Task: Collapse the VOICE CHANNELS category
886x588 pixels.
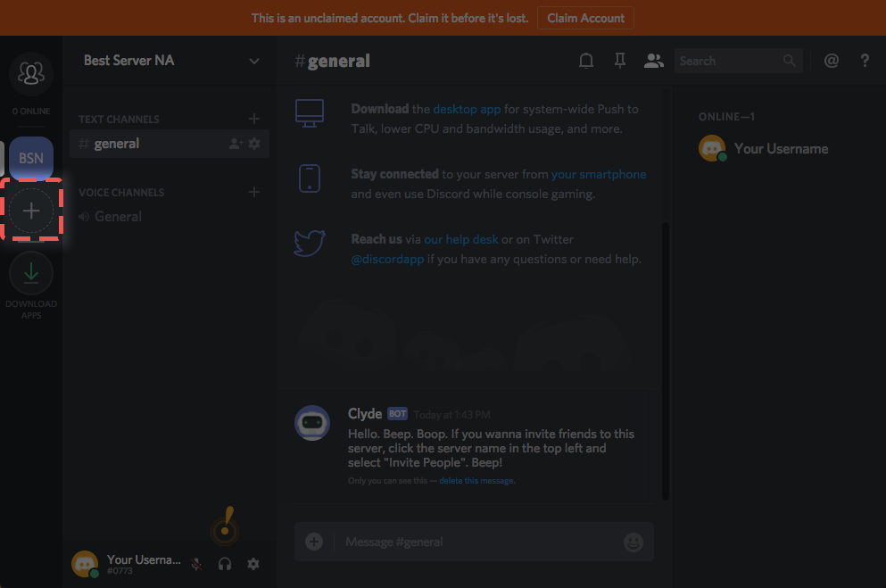Action: [121, 193]
